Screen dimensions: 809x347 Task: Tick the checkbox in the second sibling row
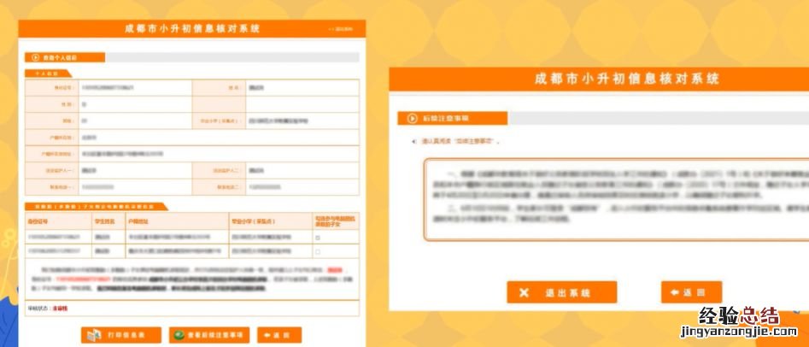click(x=317, y=251)
